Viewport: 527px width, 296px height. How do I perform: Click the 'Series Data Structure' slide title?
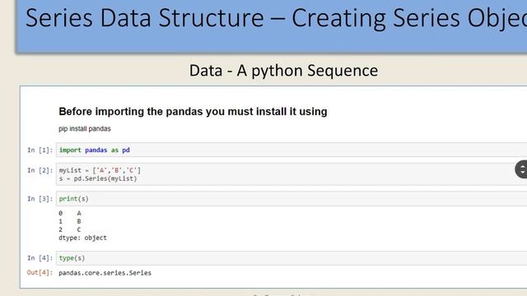(x=277, y=18)
